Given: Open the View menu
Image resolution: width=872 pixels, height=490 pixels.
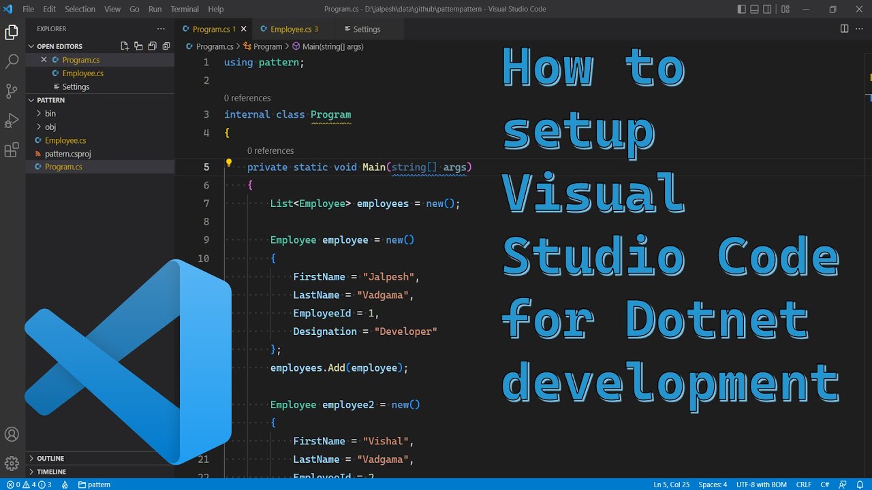Looking at the screenshot, I should (x=112, y=9).
